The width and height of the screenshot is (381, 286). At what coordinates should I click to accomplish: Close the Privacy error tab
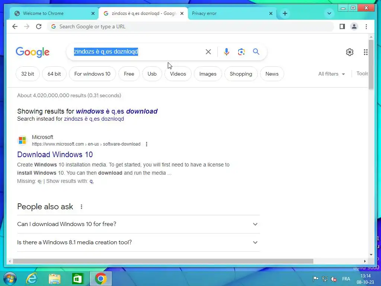coord(271,13)
